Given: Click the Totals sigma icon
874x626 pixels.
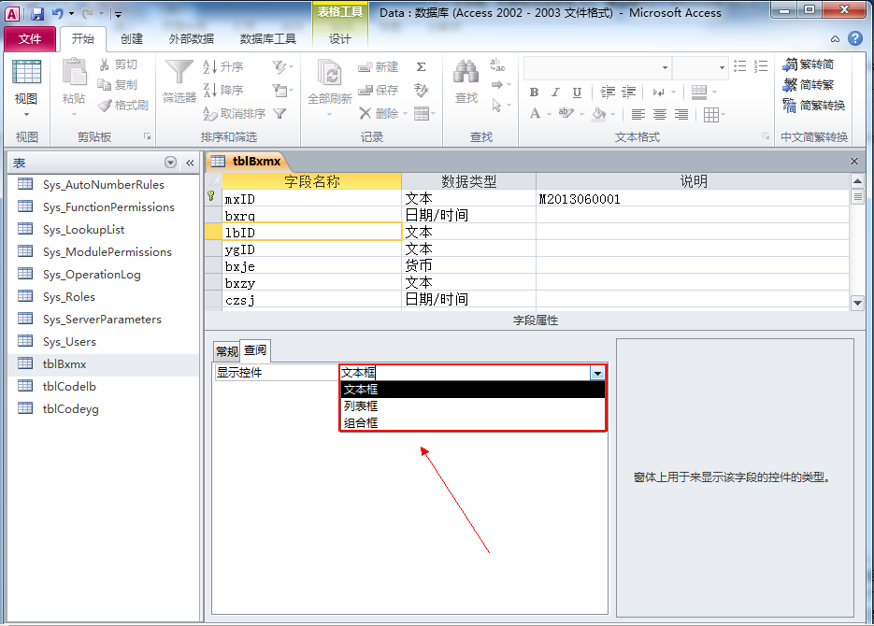Looking at the screenshot, I should [x=421, y=67].
